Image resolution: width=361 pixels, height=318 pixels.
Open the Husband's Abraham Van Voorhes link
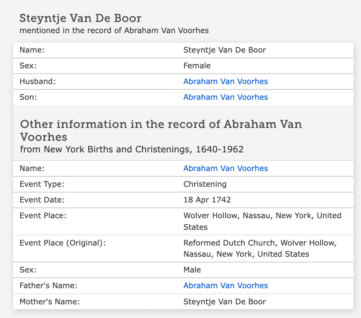(225, 82)
